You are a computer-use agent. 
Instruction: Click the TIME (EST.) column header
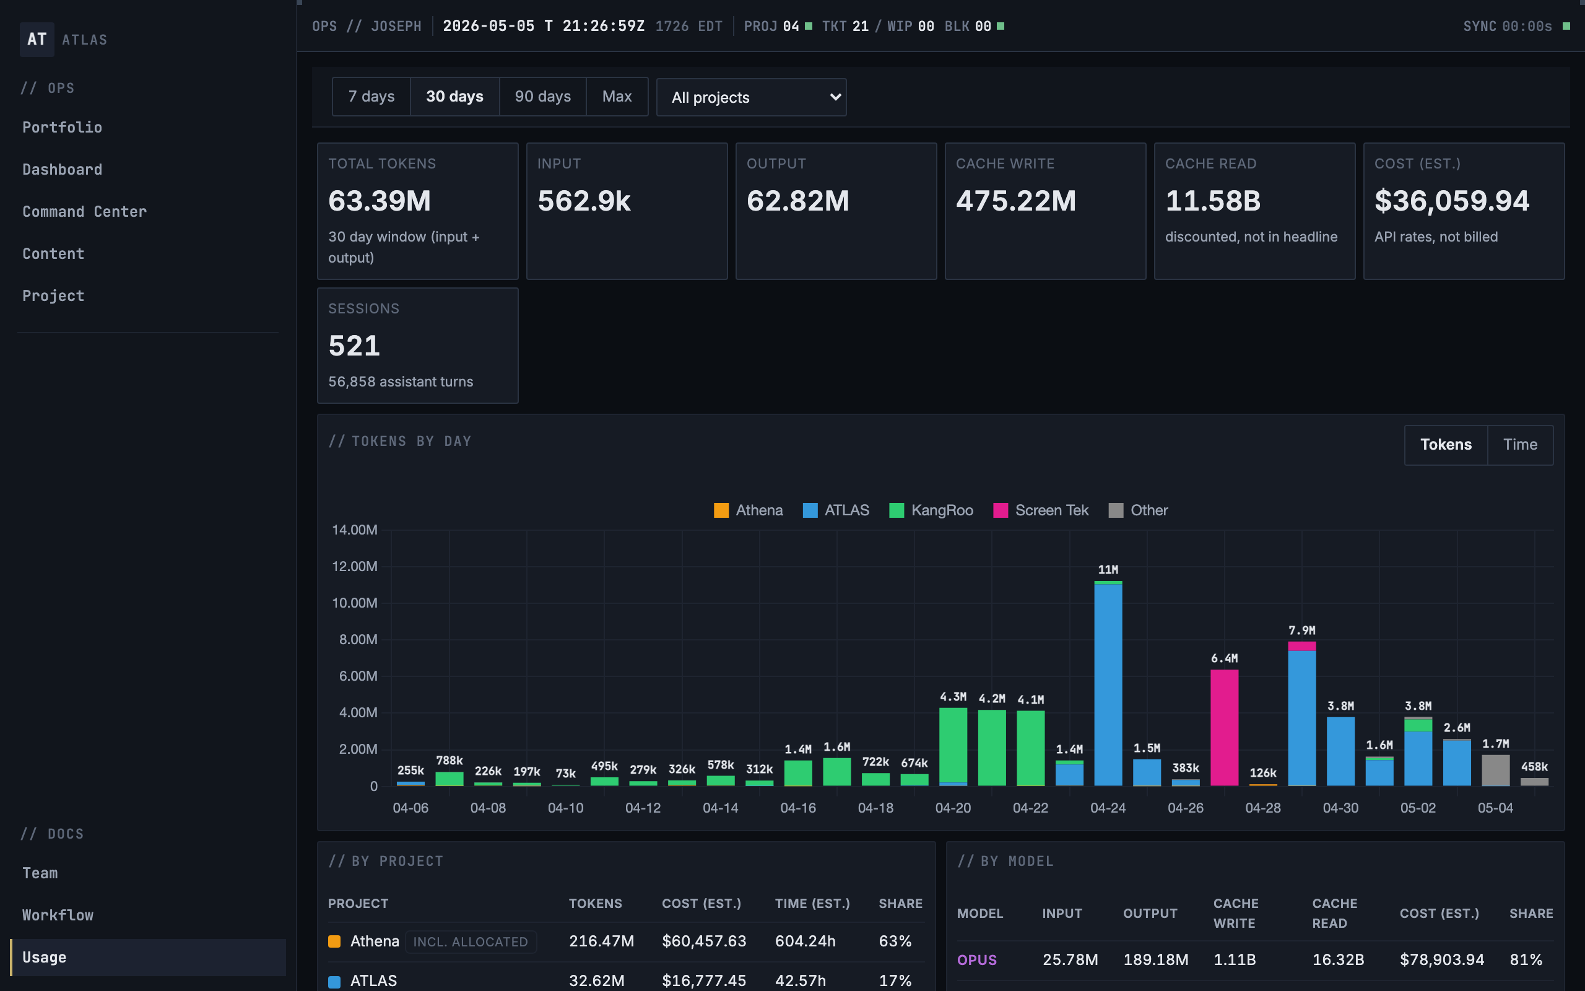pos(812,903)
